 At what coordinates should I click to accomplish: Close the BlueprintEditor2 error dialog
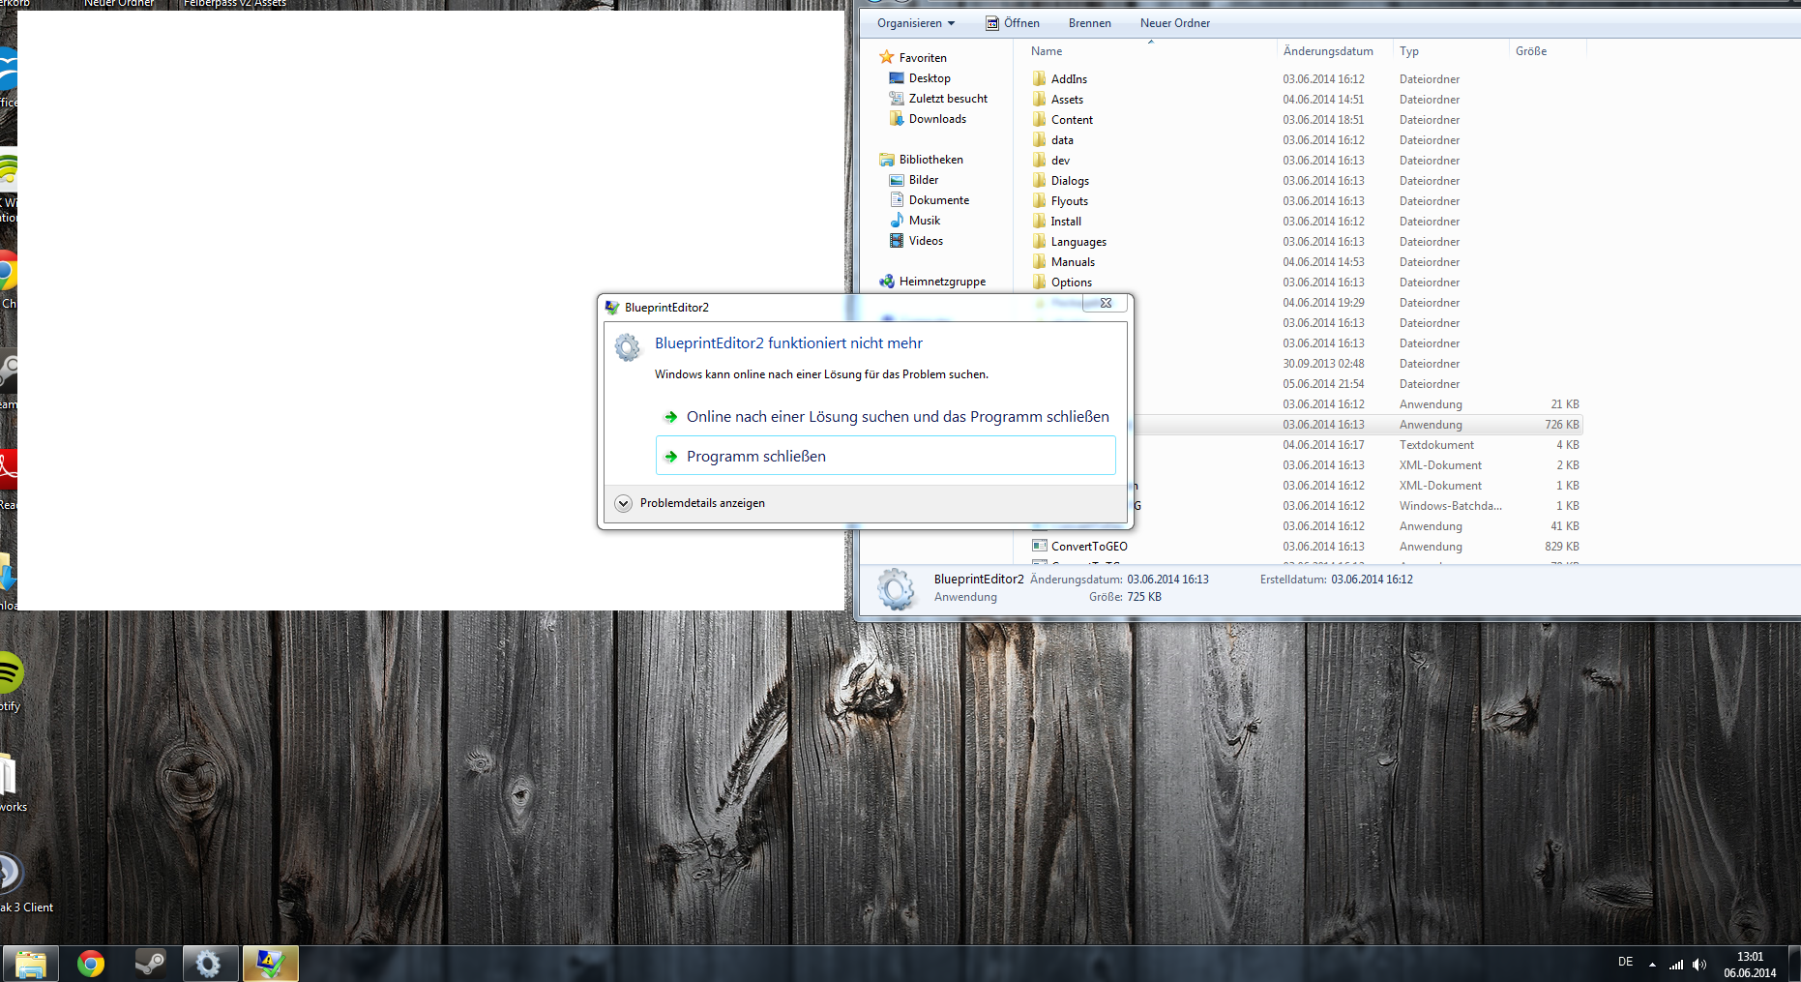click(1106, 303)
